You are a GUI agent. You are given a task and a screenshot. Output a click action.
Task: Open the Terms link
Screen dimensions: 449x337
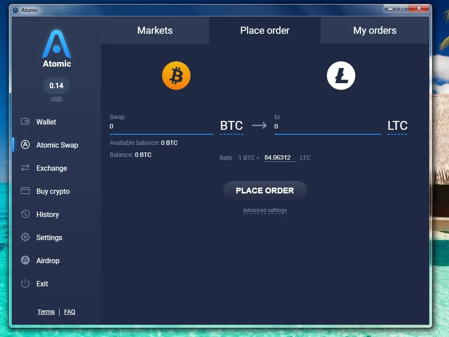coord(46,312)
